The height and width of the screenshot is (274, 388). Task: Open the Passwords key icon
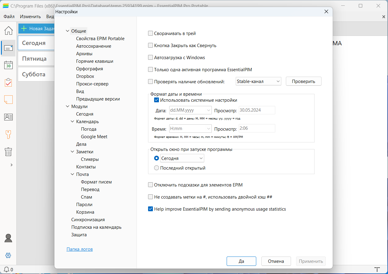pyautogui.click(x=8, y=134)
